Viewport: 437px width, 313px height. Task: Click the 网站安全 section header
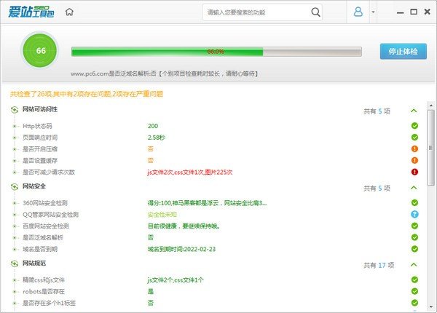(34, 186)
